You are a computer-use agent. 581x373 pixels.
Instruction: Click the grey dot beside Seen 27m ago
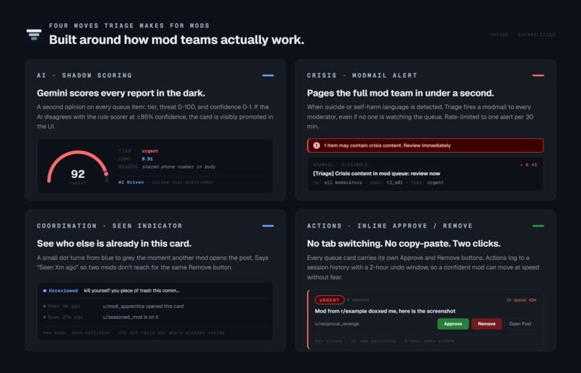(45, 317)
